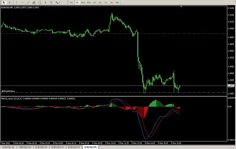
Task: Click the chart shift triangle marker
Action: coord(181,6)
